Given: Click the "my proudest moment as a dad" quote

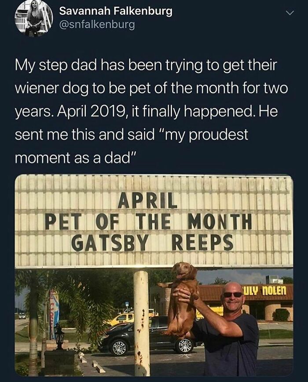Looking at the screenshot, I should (132, 146).
